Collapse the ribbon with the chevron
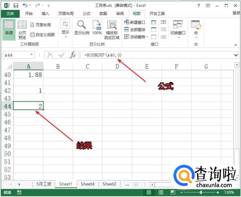241x197 pixels. point(236,45)
